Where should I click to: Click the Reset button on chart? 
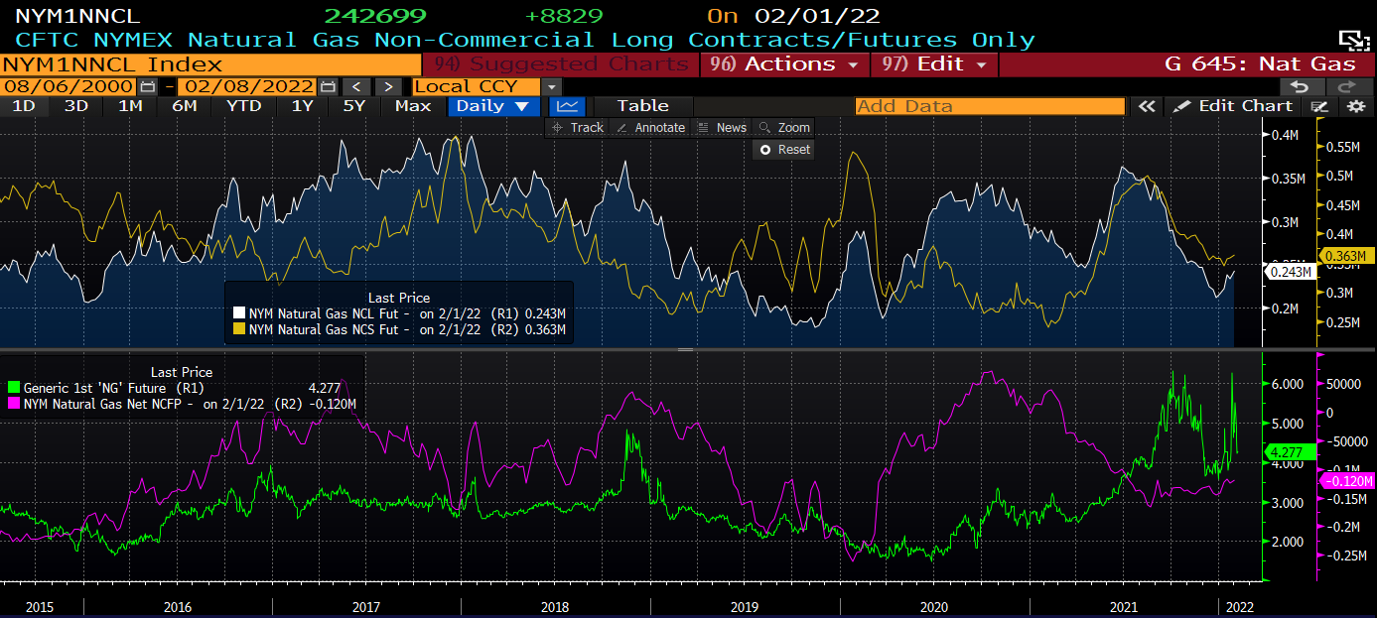click(x=784, y=149)
